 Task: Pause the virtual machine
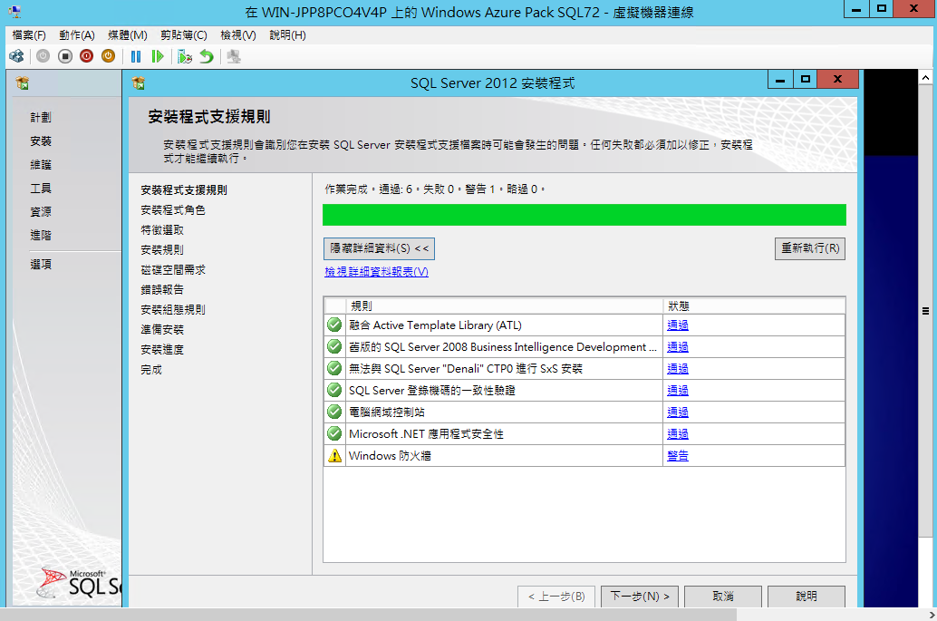click(136, 56)
